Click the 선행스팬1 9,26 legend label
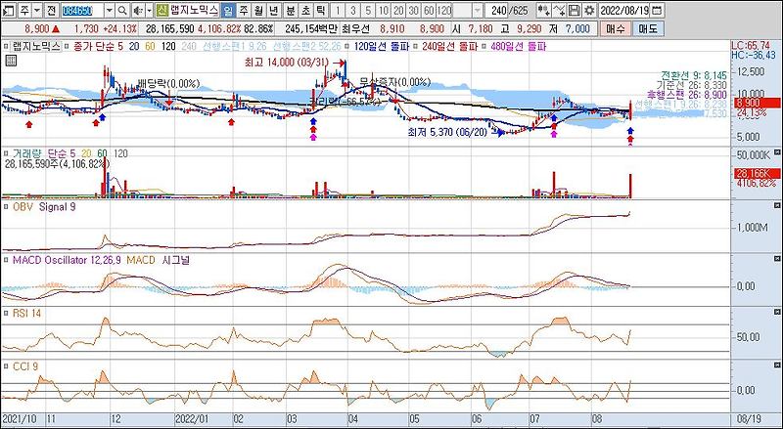Image resolution: width=783 pixels, height=429 pixels. click(236, 46)
